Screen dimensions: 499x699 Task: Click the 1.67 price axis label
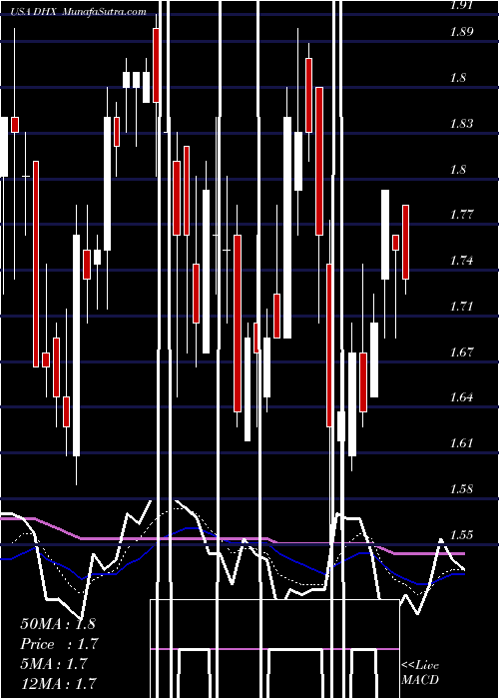click(x=461, y=352)
